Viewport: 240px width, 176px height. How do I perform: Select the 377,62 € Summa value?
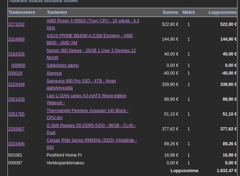point(170,129)
